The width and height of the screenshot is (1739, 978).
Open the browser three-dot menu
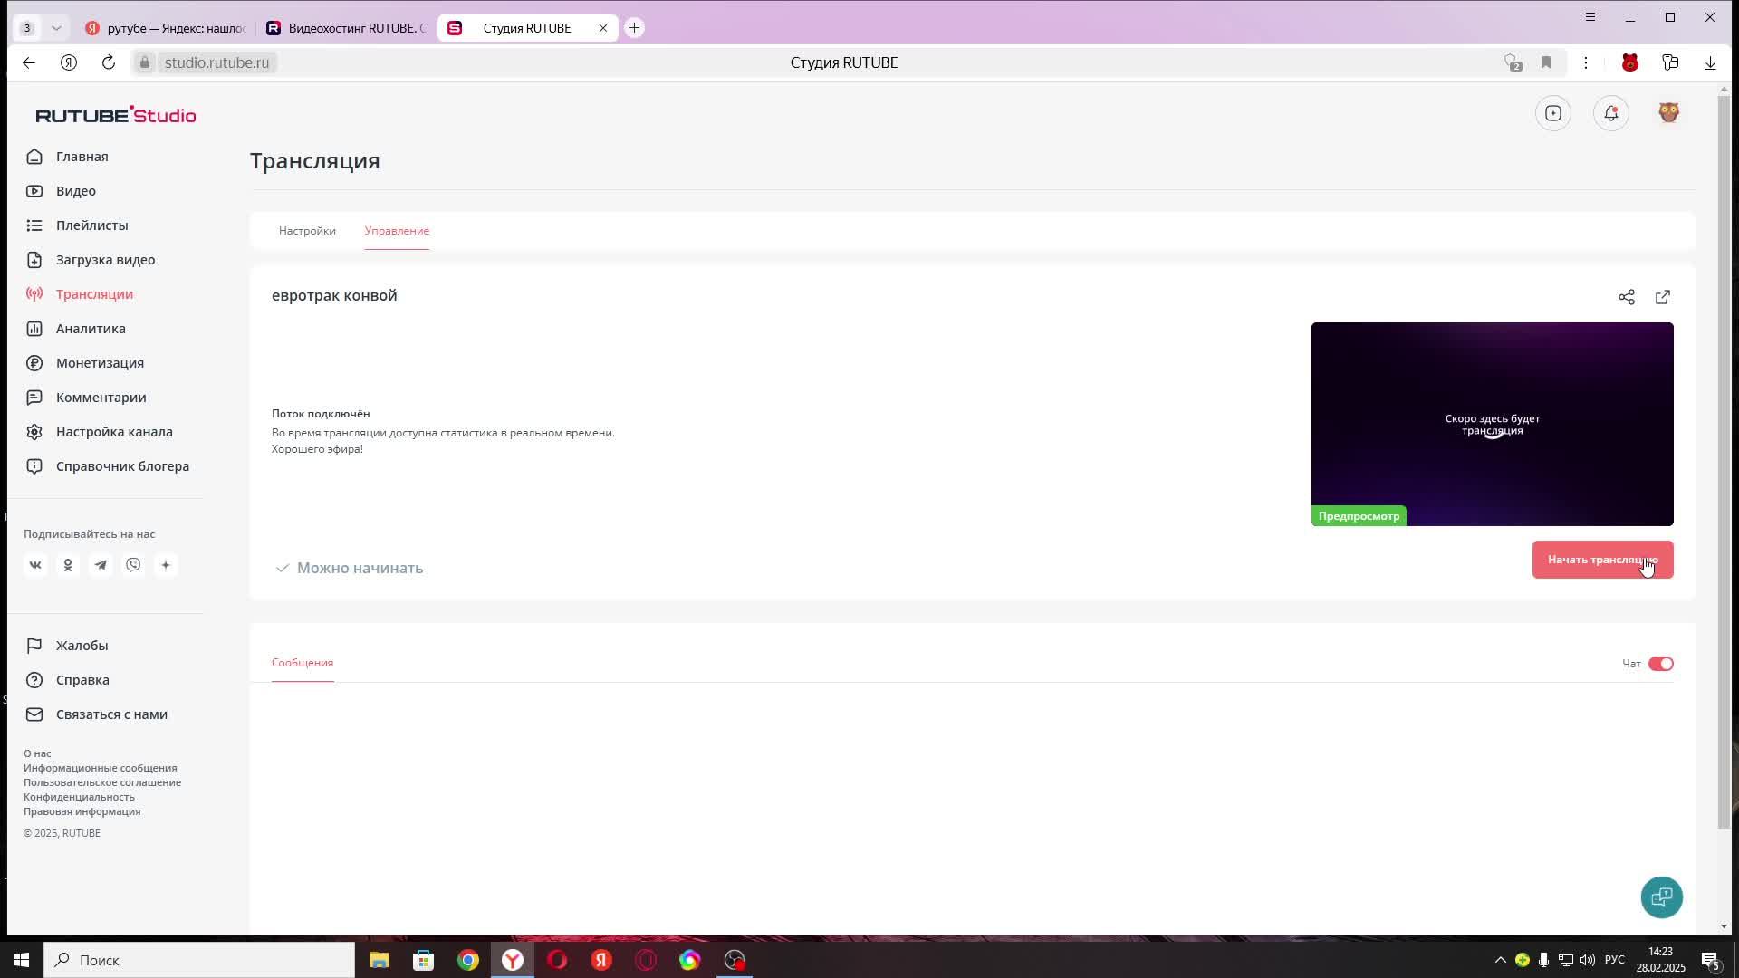click(1585, 62)
